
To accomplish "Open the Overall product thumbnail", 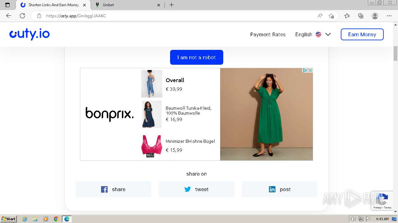I will (152, 84).
